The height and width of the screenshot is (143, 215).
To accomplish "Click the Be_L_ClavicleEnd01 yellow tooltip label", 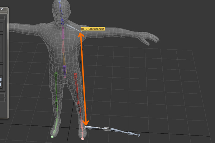I will (x=93, y=29).
